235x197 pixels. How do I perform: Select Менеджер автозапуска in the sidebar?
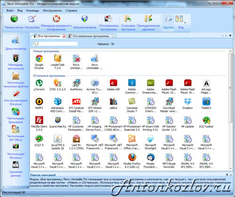click(16, 62)
